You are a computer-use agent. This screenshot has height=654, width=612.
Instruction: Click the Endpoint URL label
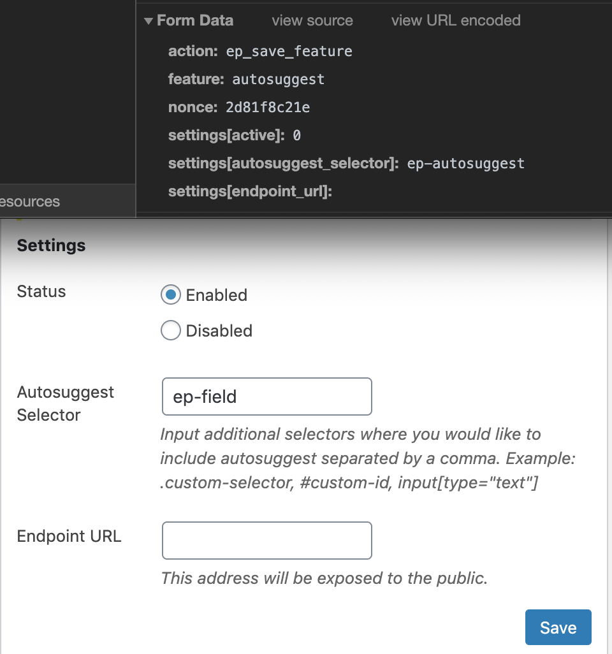[69, 536]
